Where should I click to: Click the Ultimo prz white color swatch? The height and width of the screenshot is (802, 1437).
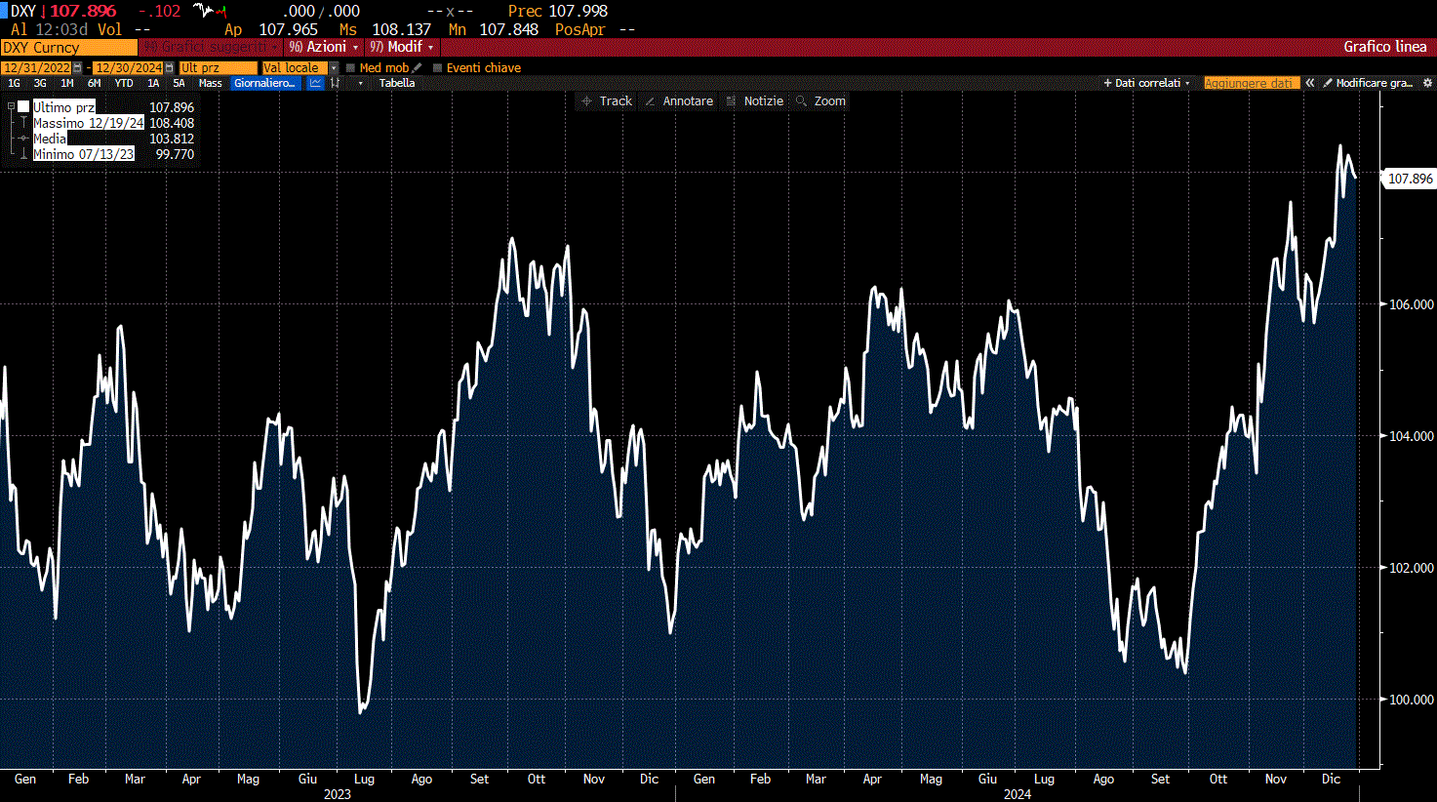click(x=23, y=106)
